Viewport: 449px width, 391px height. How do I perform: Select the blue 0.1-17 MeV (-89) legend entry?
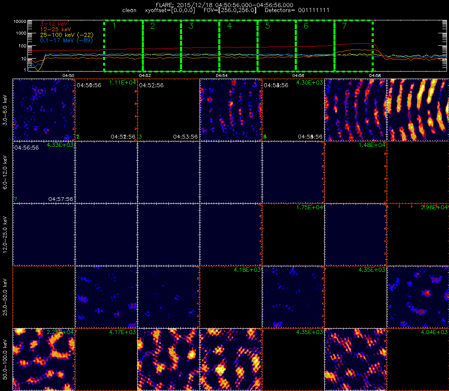(x=67, y=40)
